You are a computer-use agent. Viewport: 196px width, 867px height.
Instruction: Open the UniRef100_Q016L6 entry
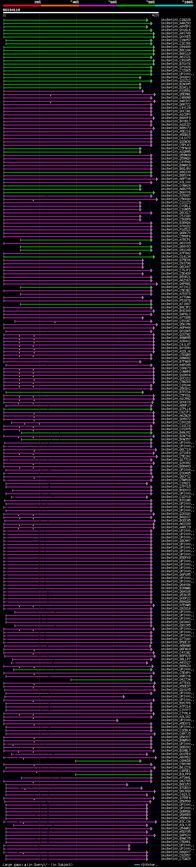[176, 30]
